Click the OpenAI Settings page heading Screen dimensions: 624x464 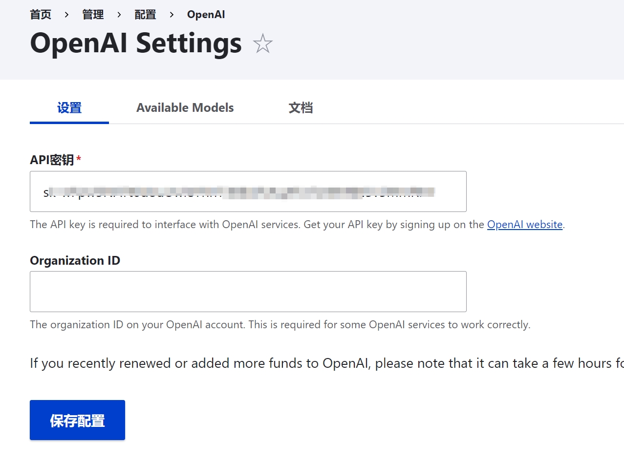click(136, 43)
